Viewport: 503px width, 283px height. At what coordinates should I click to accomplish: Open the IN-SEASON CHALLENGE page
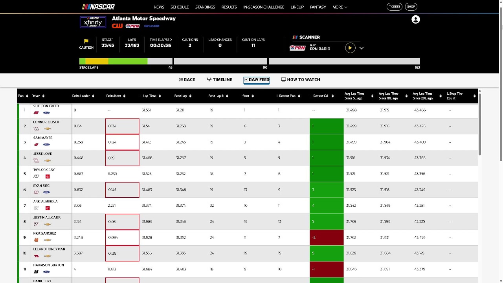click(x=264, y=7)
